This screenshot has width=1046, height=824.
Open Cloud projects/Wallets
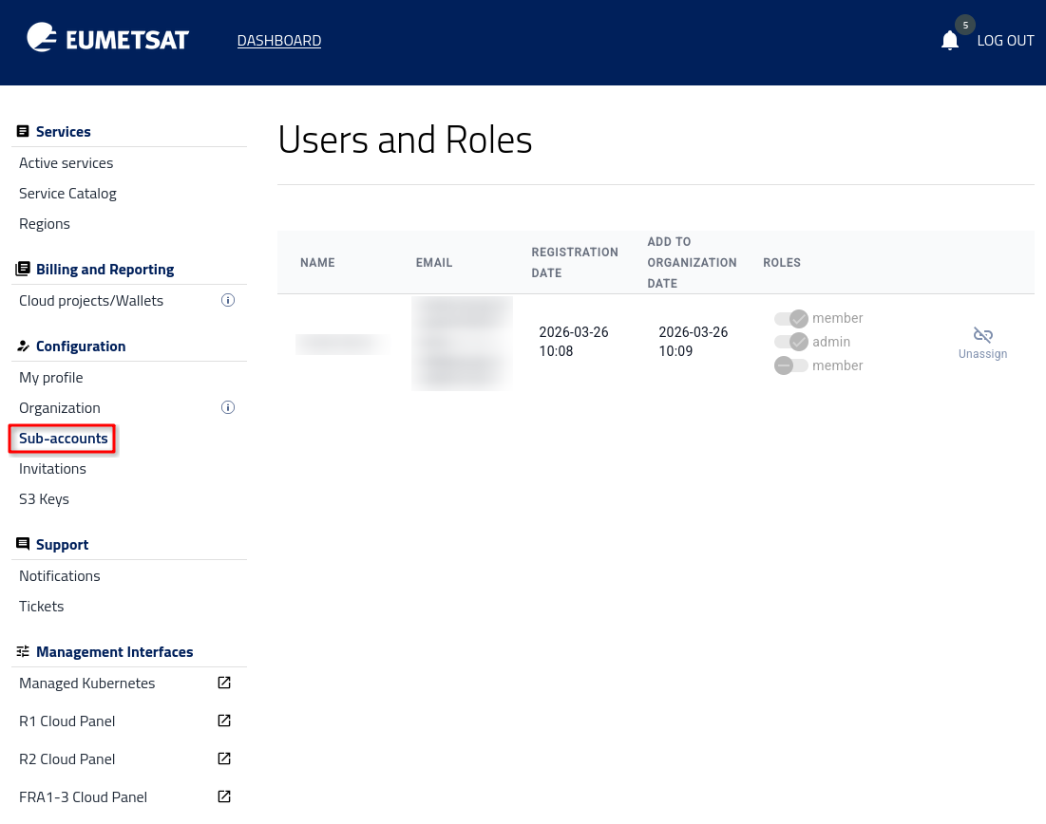(x=90, y=301)
